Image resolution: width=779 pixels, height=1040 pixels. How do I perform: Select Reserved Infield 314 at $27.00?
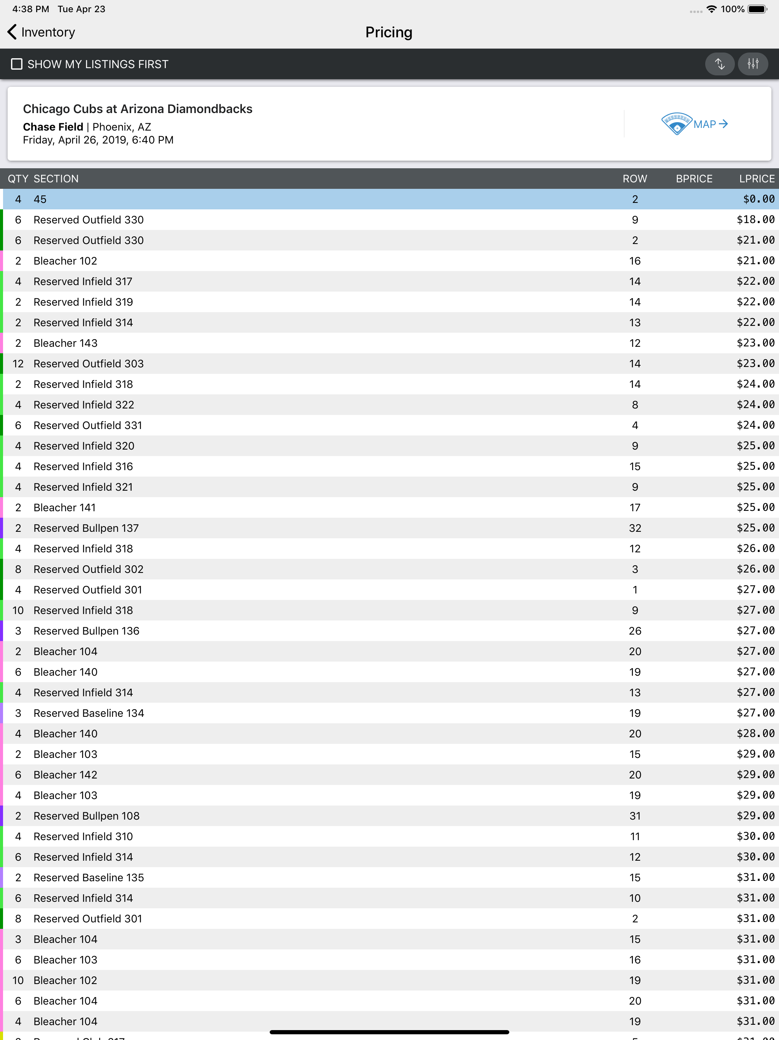tap(389, 692)
